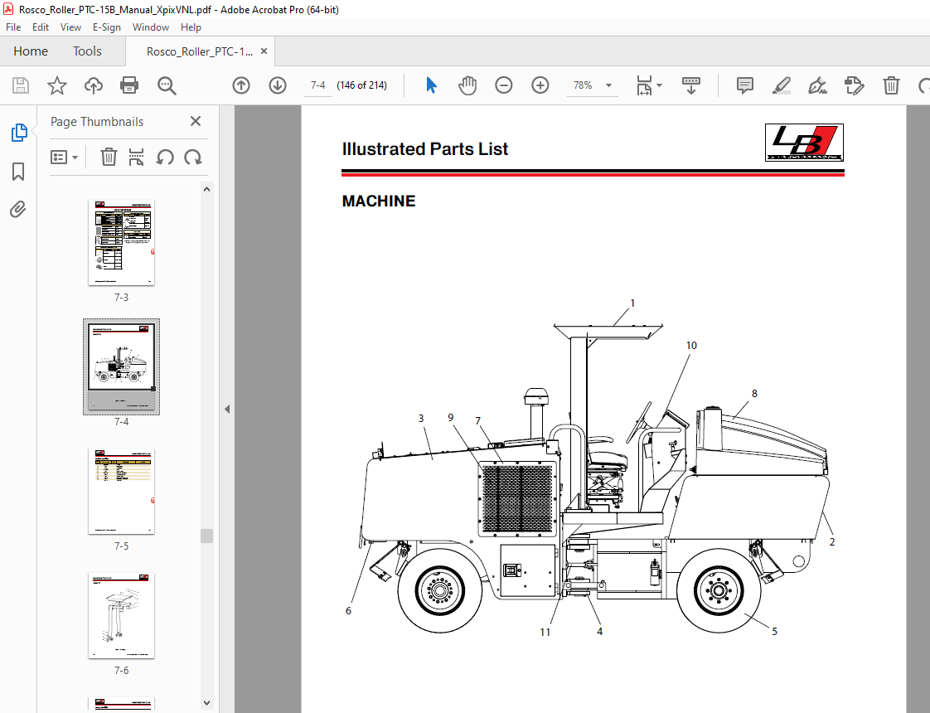Viewport: 930px width, 713px height.
Task: Open the File menu
Action: click(13, 27)
